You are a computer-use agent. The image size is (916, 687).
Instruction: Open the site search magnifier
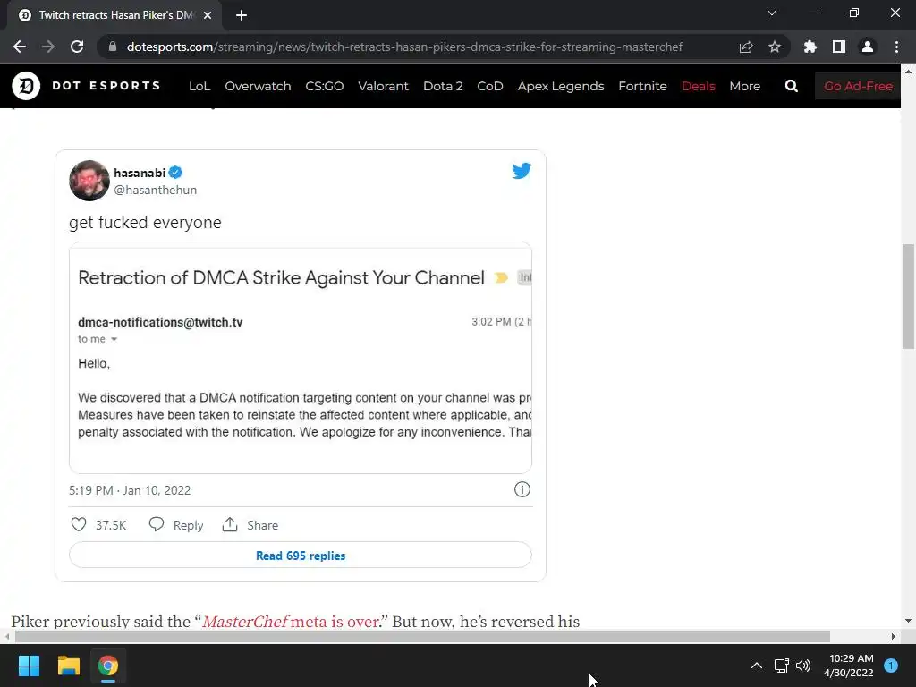coord(791,86)
